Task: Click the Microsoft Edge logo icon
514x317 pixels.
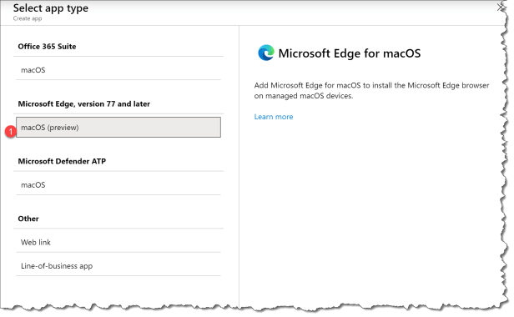Action: [x=266, y=53]
